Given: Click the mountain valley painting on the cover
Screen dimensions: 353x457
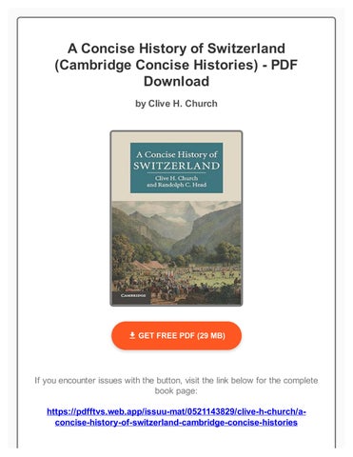Looking at the screenshot, I should (176, 252).
